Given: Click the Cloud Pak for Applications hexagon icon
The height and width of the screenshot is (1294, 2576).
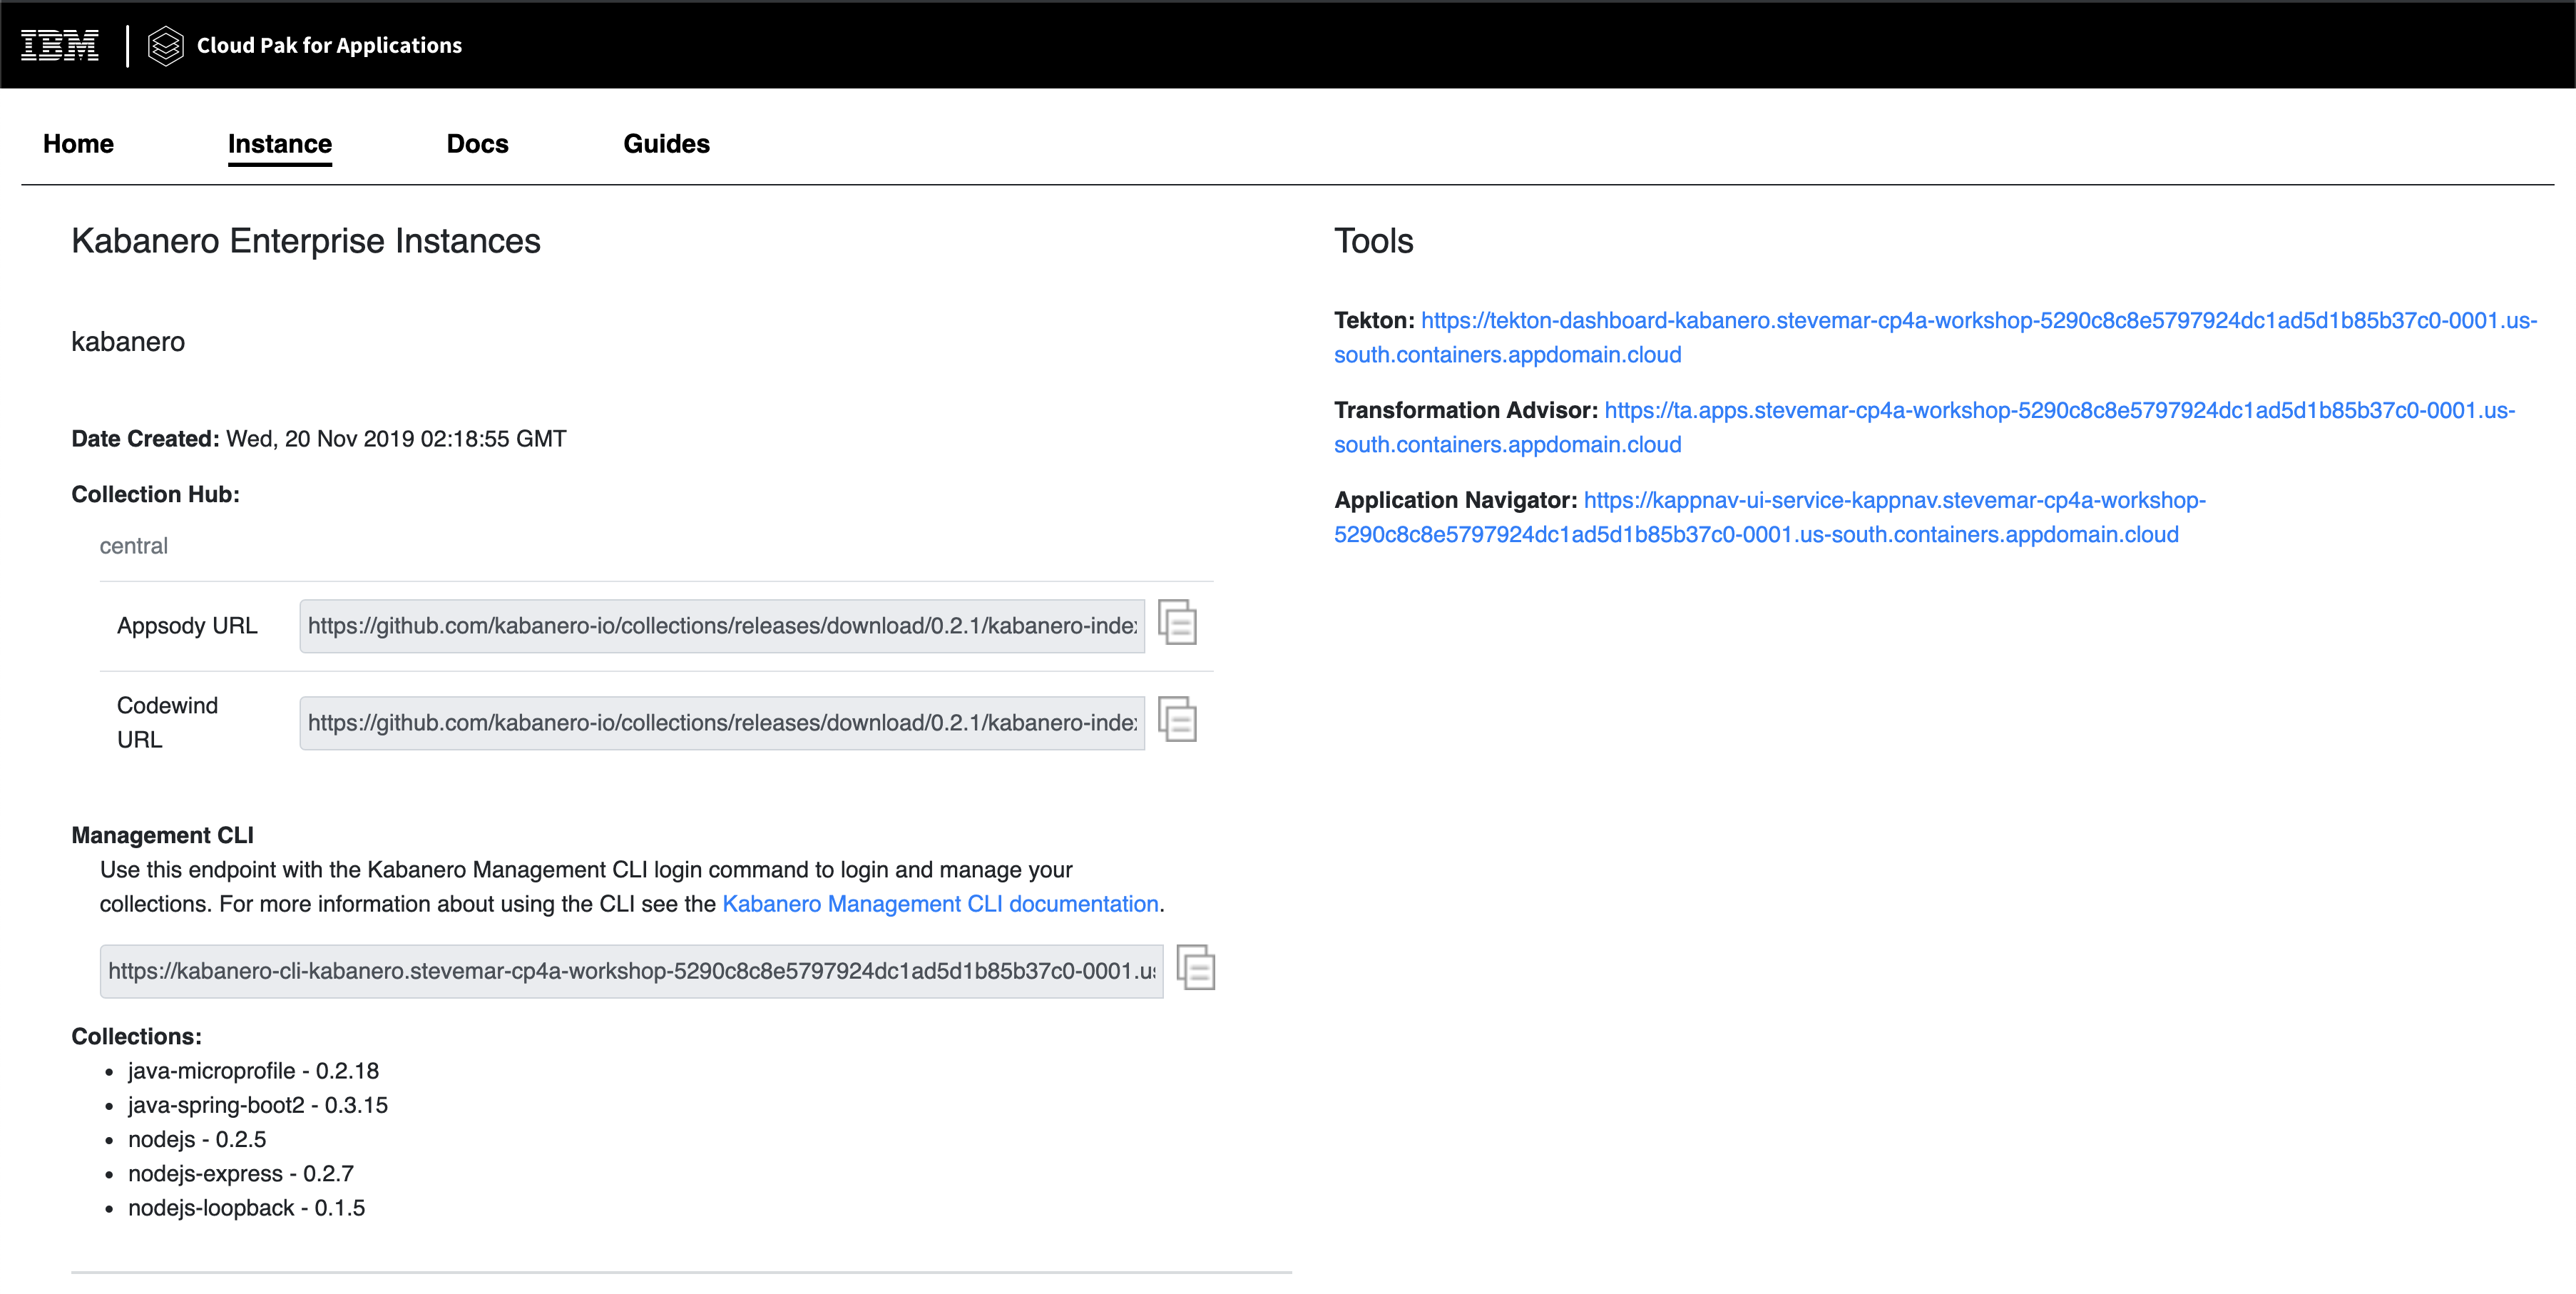Looking at the screenshot, I should [x=165, y=45].
